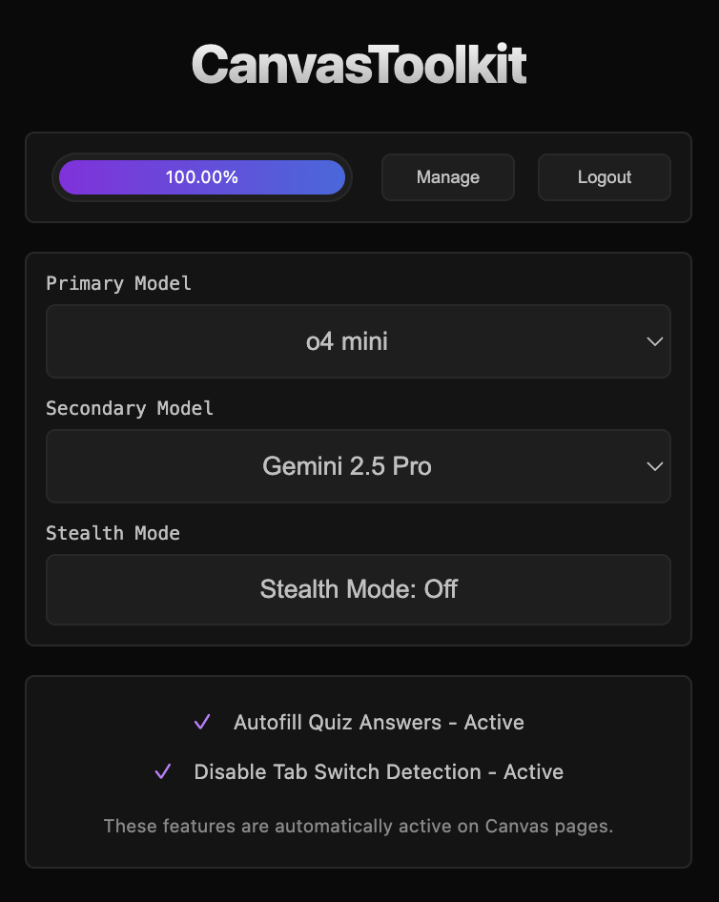Click the checkmark icon next to Autofill Quiz Answers
Image resolution: width=719 pixels, height=902 pixels.
tap(202, 722)
